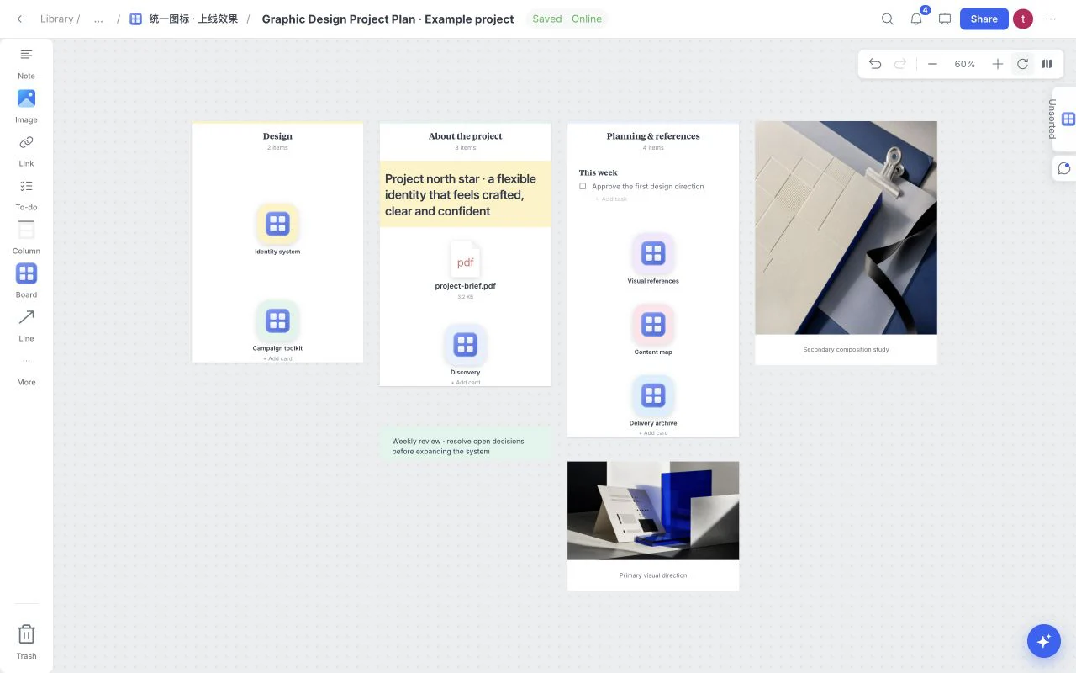The image size is (1076, 673).
Task: Open the Trash
Action: click(x=26, y=641)
